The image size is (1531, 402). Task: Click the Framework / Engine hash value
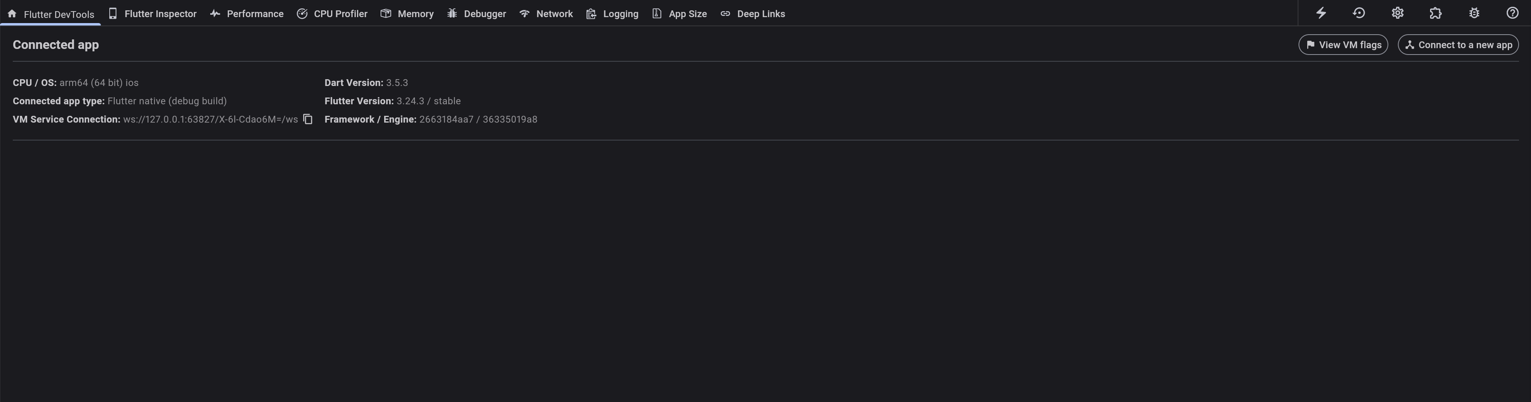(478, 119)
